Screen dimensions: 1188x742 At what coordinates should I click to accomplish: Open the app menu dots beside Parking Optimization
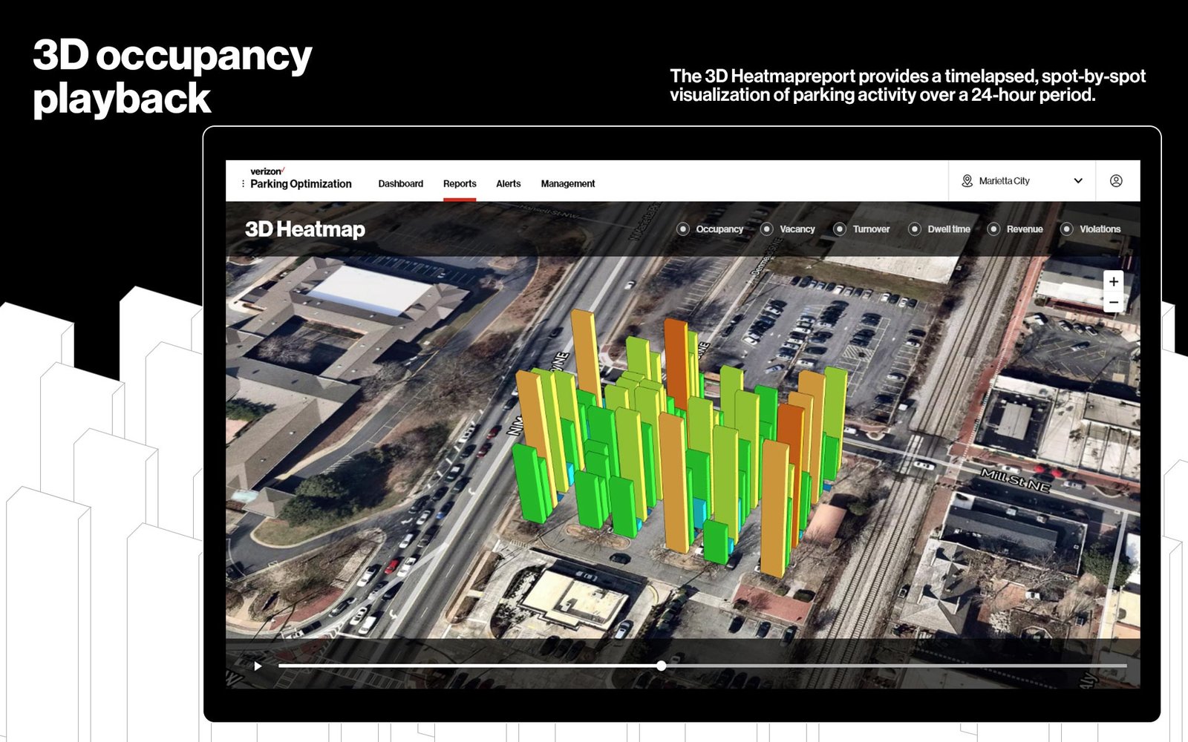click(243, 183)
